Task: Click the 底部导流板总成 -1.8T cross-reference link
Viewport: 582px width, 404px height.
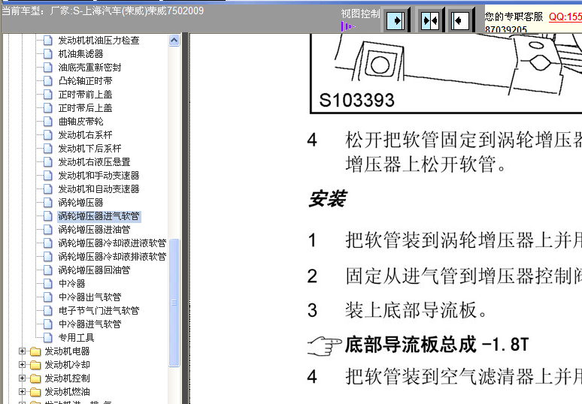Action: (437, 345)
